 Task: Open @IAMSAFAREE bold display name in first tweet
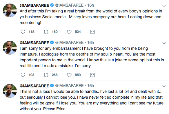click(34, 5)
